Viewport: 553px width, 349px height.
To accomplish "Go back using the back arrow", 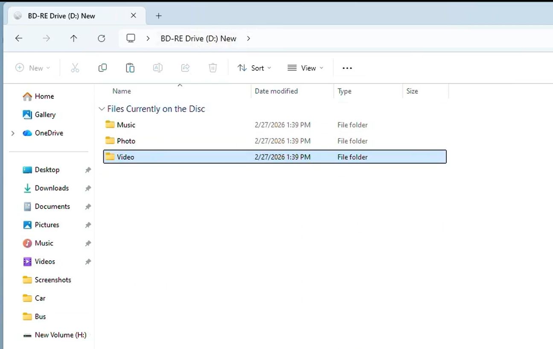I will click(19, 38).
